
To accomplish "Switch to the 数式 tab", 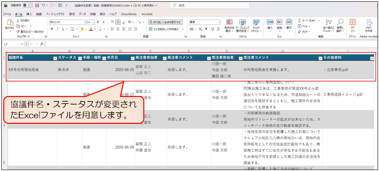I will click(72, 14).
